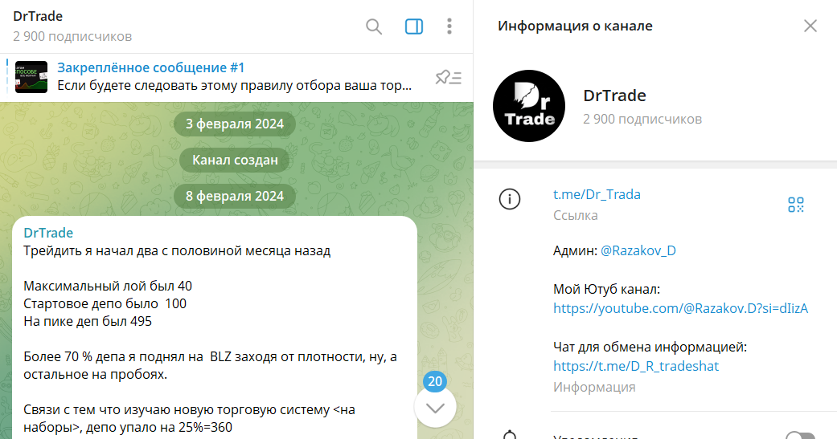The image size is (837, 439).
Task: Show the QR code for channel link
Action: click(795, 205)
